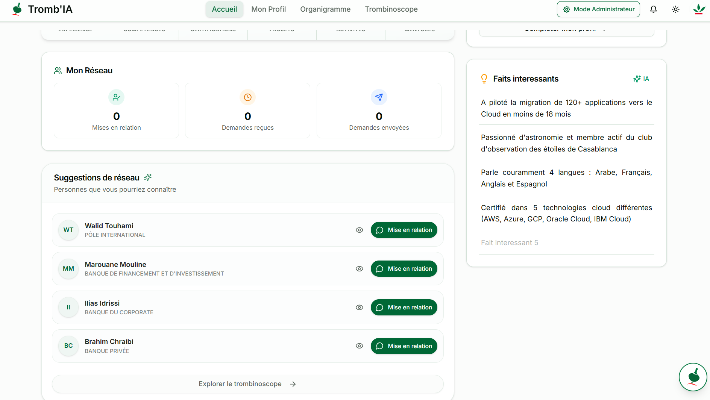Click Explorer le trombinoscope

pyautogui.click(x=248, y=384)
